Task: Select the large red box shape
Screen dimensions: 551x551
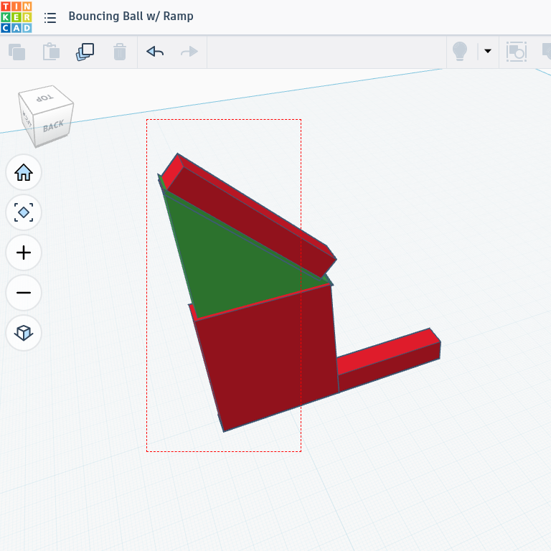Action: pyautogui.click(x=270, y=355)
